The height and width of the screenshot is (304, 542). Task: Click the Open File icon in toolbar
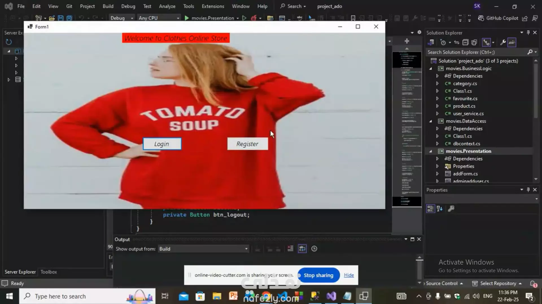point(52,18)
